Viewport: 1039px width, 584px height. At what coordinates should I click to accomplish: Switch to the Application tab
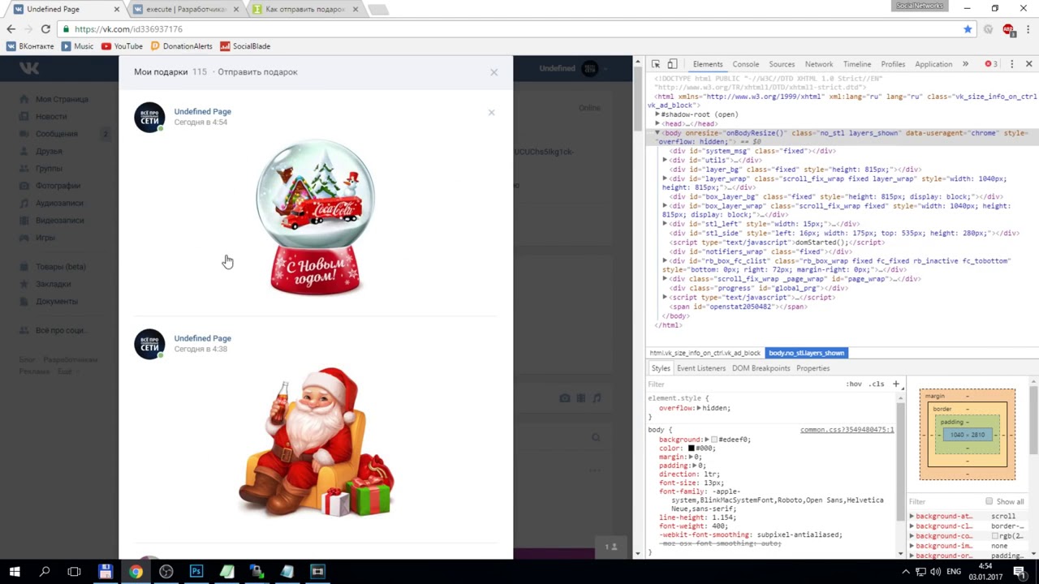coord(933,64)
